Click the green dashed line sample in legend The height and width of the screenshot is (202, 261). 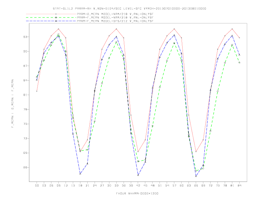51,17
